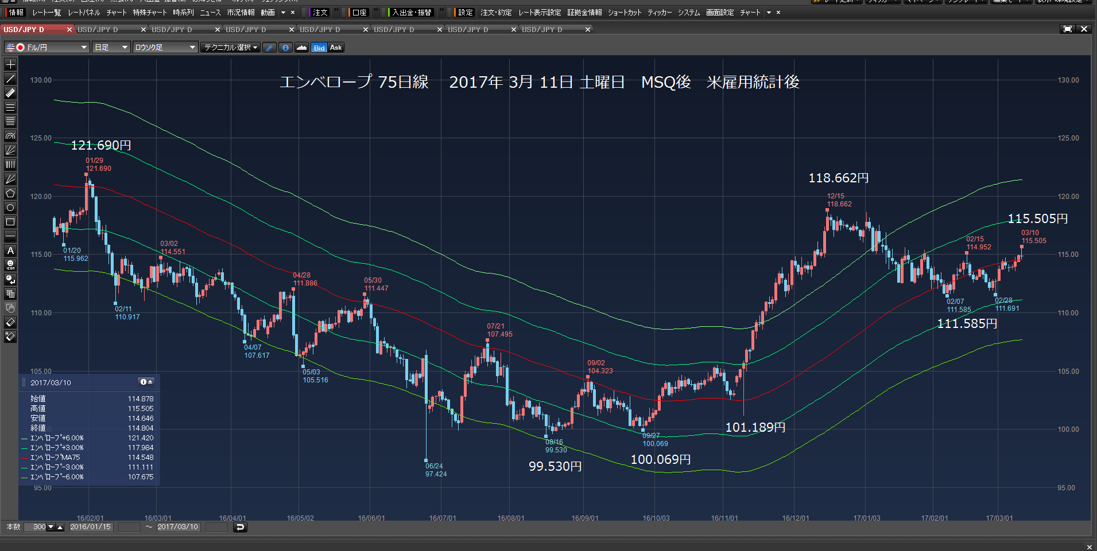Click the start date field 2016/01/15
The width and height of the screenshot is (1097, 551).
tap(91, 527)
